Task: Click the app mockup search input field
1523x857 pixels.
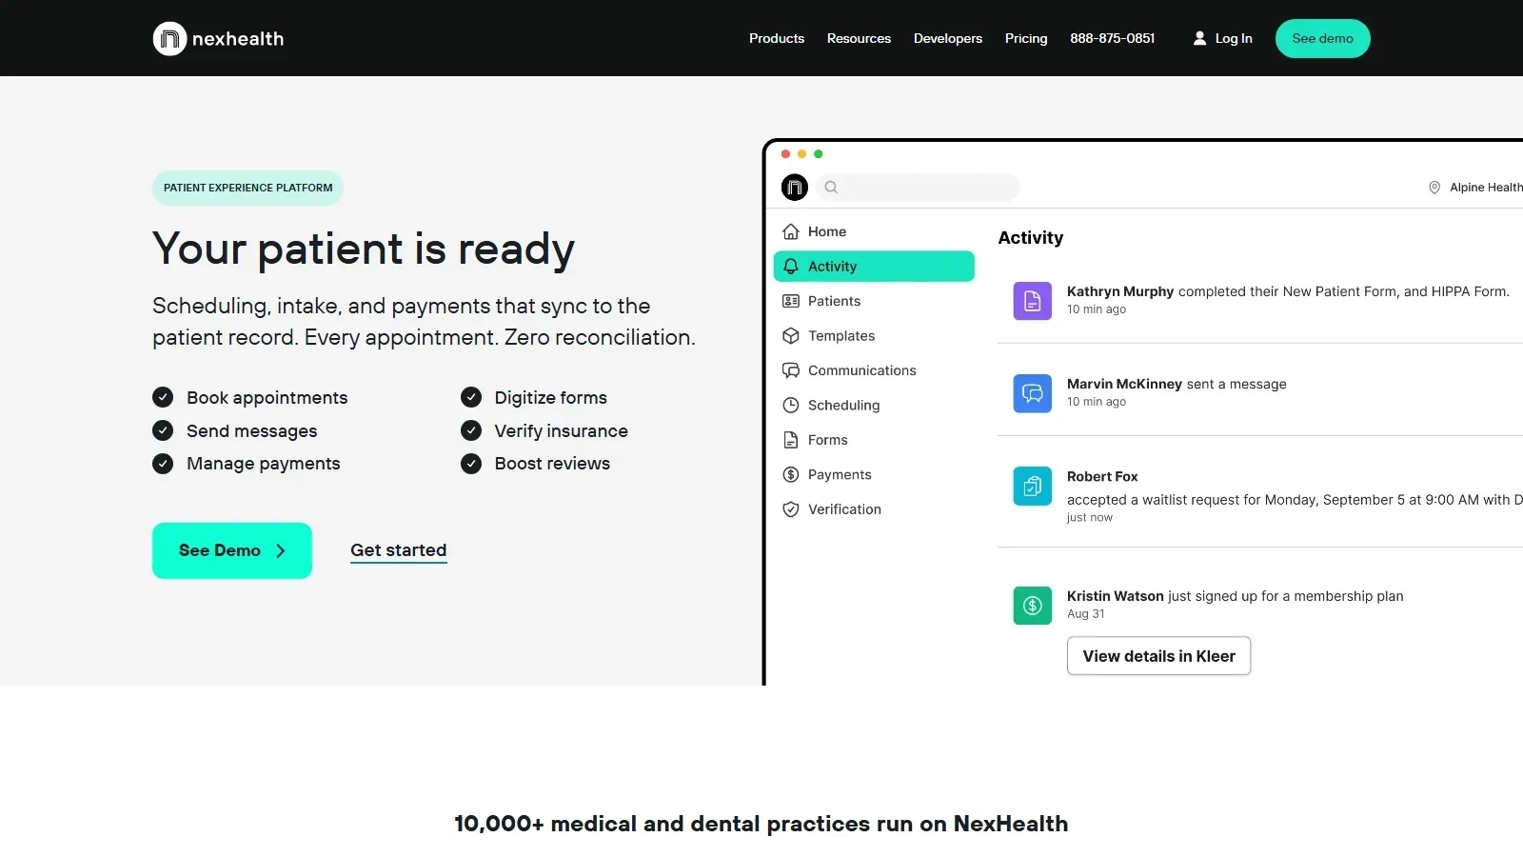Action: (x=918, y=188)
